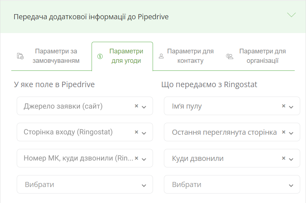Clear the 'Куди дзвонили' selection
Screen dimensions: 306x203
click(x=283, y=158)
